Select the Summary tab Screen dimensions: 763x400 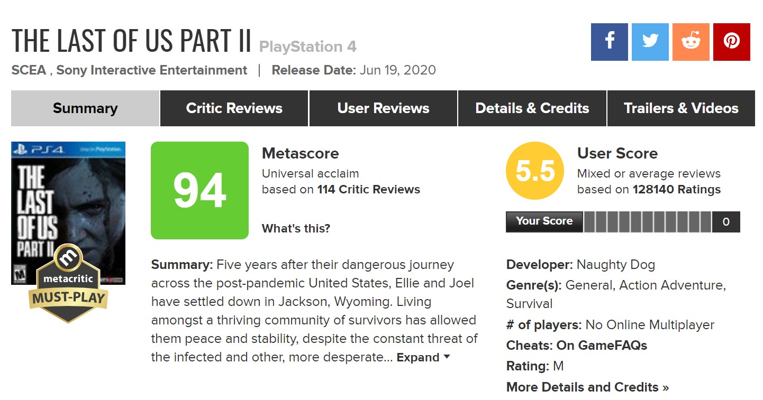85,108
